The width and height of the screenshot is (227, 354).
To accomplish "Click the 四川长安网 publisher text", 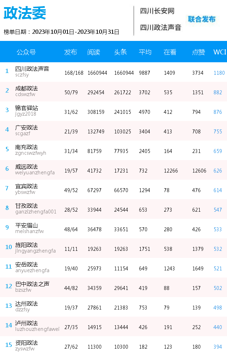I will 157,11.
